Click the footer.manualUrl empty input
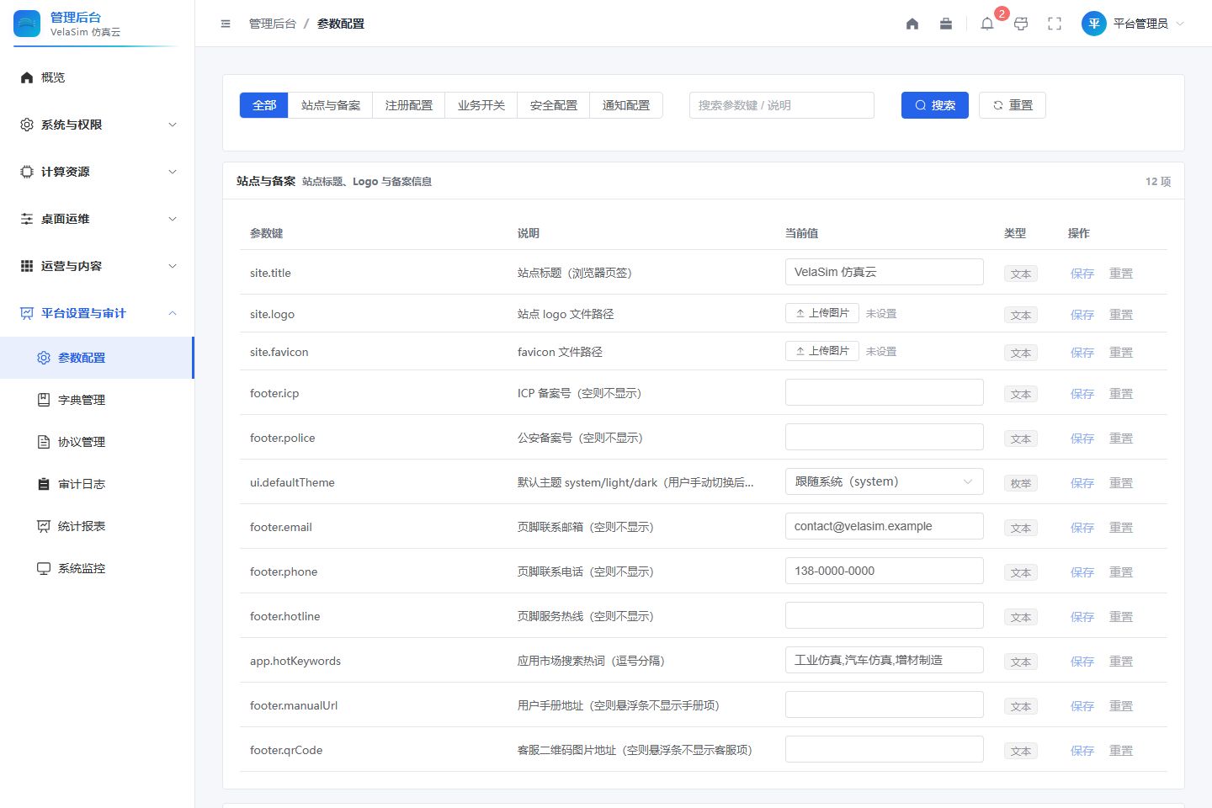This screenshot has height=808, width=1212. coord(885,704)
